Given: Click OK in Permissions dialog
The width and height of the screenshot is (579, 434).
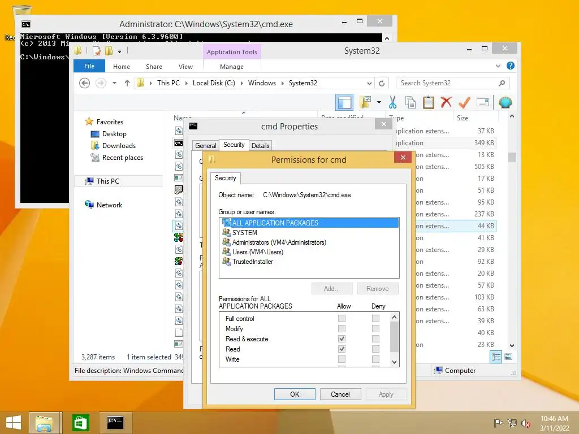Looking at the screenshot, I should click(x=295, y=394).
